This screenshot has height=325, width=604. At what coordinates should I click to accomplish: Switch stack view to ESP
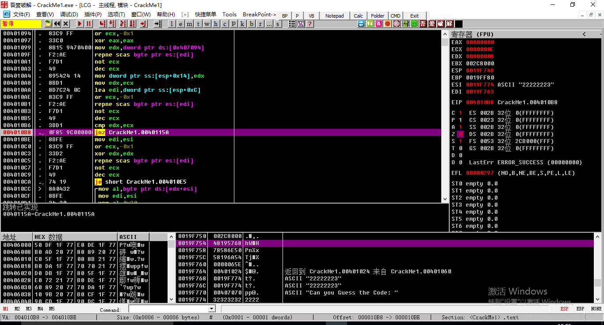point(565,309)
